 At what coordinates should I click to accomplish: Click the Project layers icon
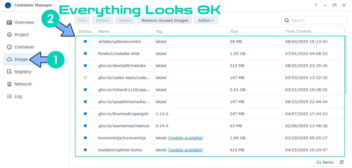coord(9,35)
